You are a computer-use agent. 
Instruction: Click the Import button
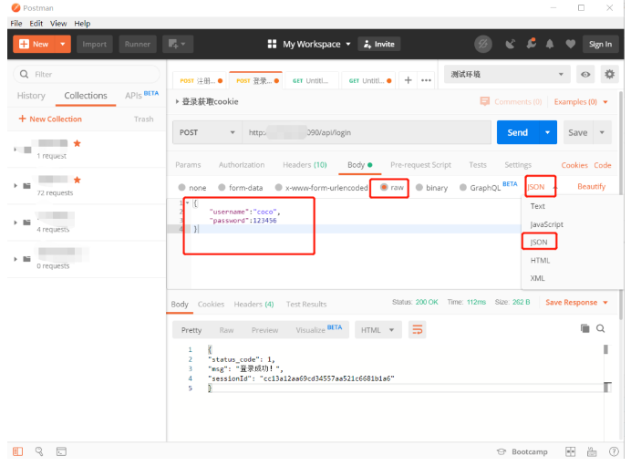(x=95, y=44)
